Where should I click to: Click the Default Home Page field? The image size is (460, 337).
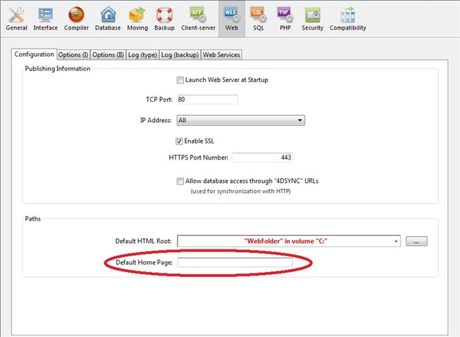tap(234, 263)
